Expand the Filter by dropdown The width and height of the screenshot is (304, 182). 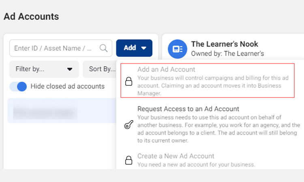click(x=44, y=69)
